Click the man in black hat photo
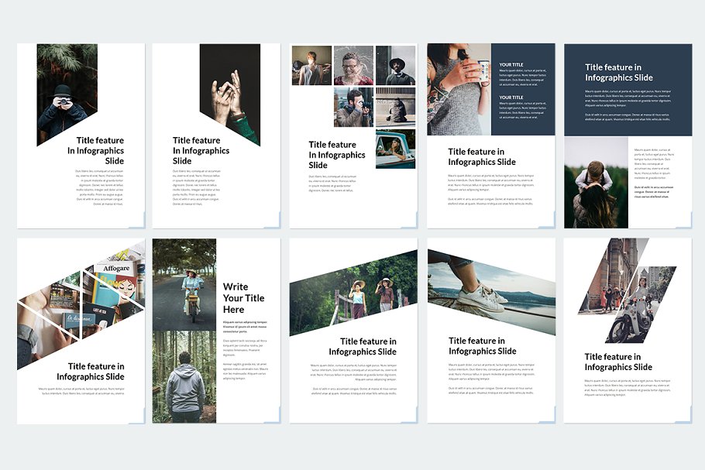This screenshot has height=470, width=705. [x=395, y=65]
